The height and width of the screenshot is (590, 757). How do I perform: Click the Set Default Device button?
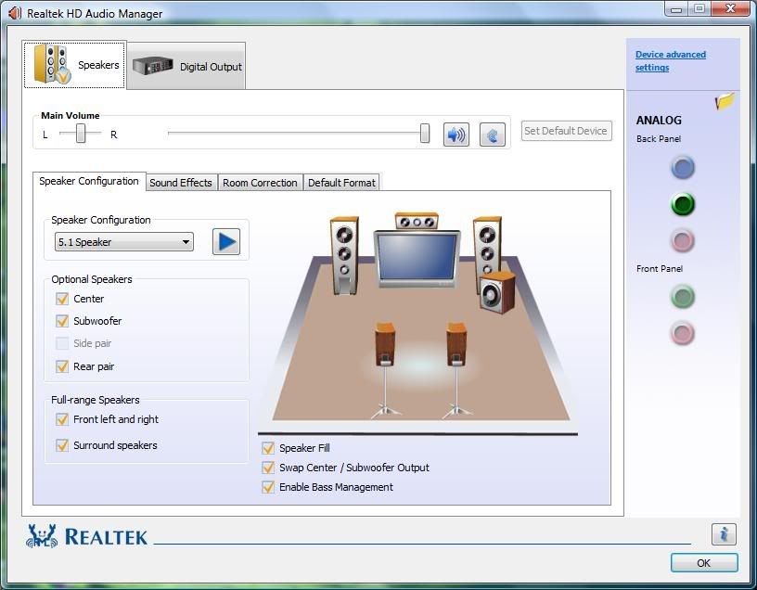566,131
